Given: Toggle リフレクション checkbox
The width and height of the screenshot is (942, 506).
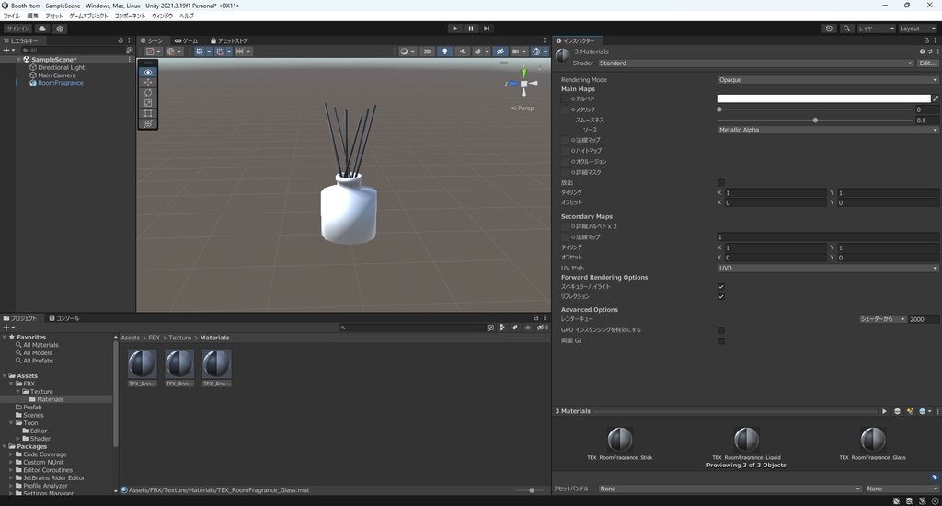Looking at the screenshot, I should point(721,296).
